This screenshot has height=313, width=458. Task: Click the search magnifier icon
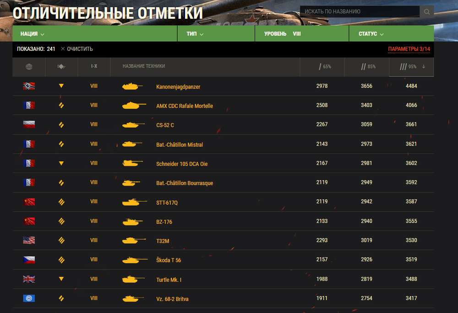coord(427,12)
